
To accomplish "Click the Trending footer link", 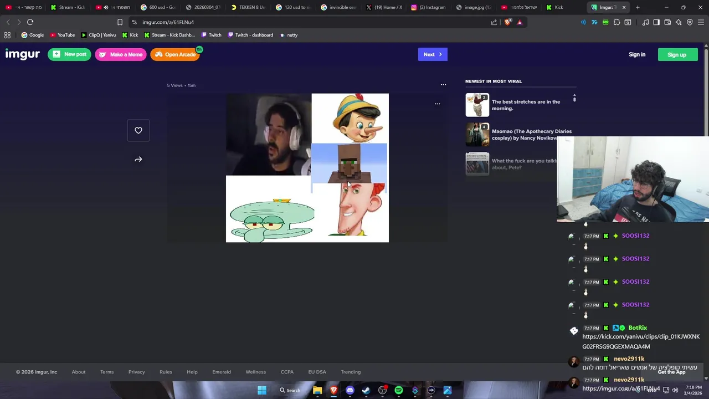I will (x=351, y=372).
